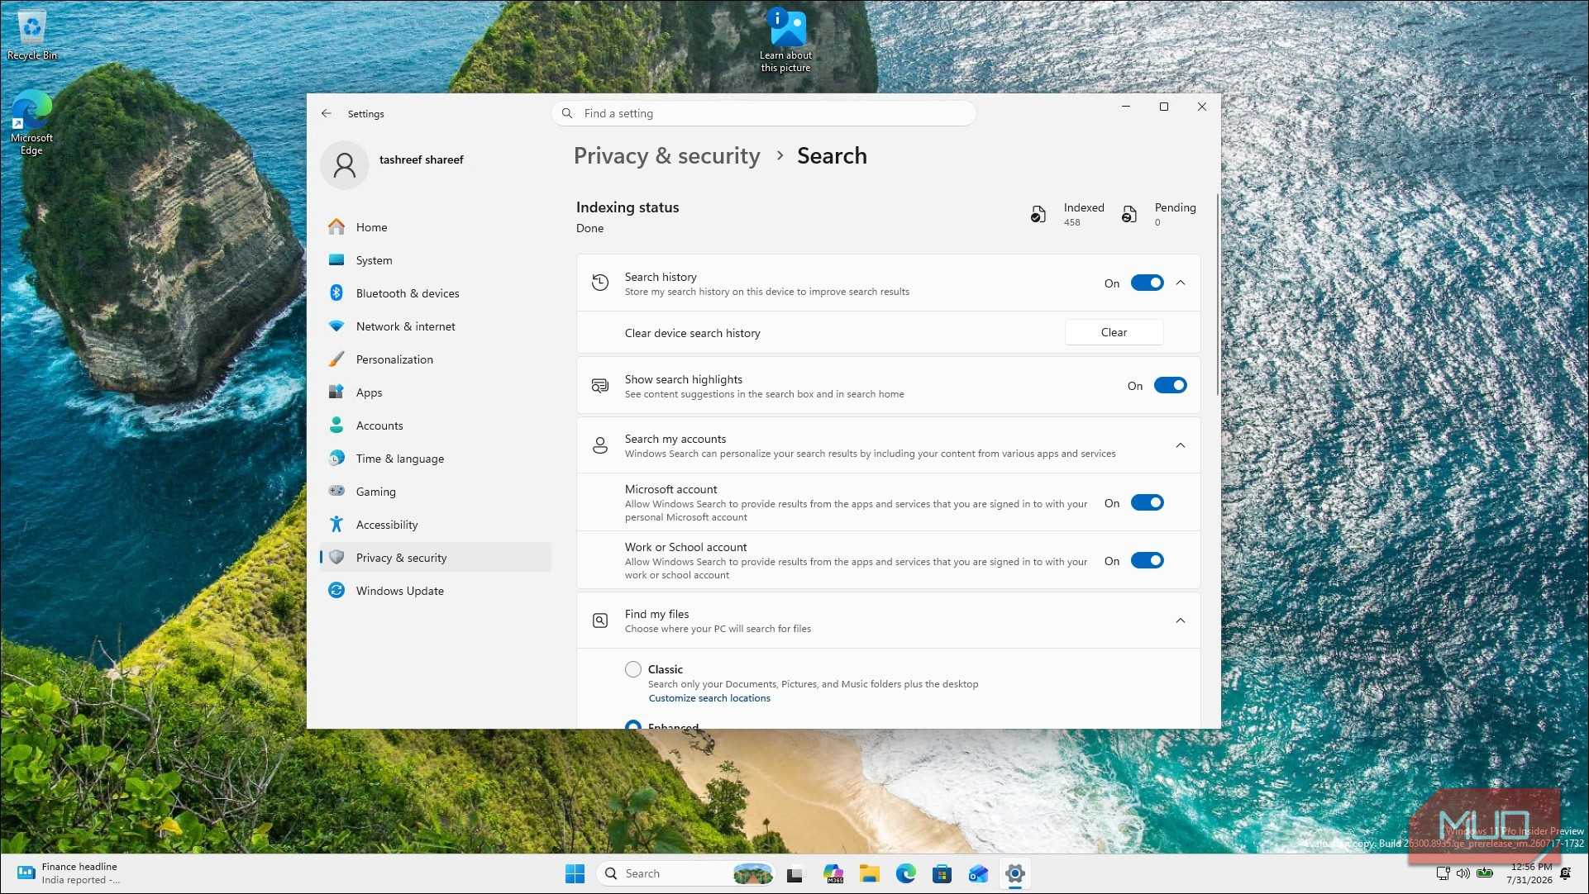Click the Settings gear in taskbar
The height and width of the screenshot is (894, 1589).
(x=1015, y=873)
